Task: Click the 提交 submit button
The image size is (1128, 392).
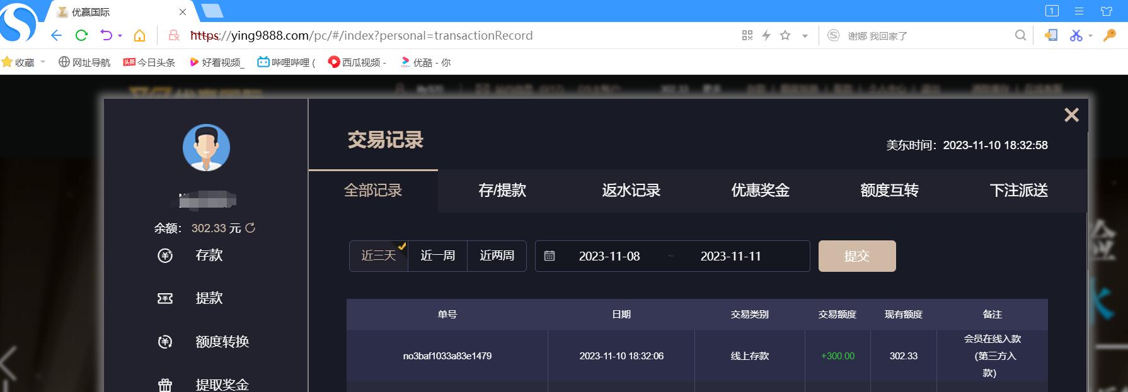Action: (x=857, y=256)
